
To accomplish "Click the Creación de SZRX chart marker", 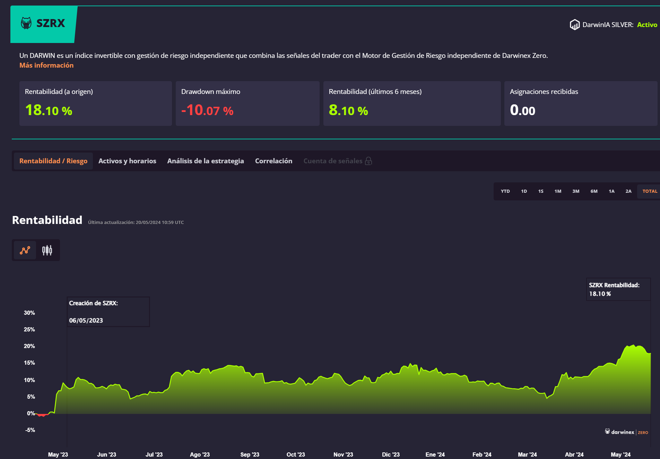I will pos(108,311).
